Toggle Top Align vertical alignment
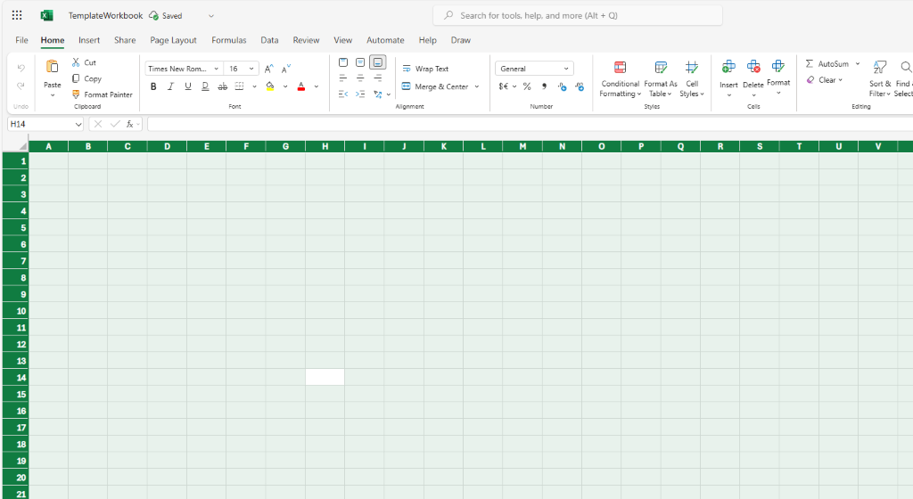Image resolution: width=913 pixels, height=499 pixels. (343, 62)
